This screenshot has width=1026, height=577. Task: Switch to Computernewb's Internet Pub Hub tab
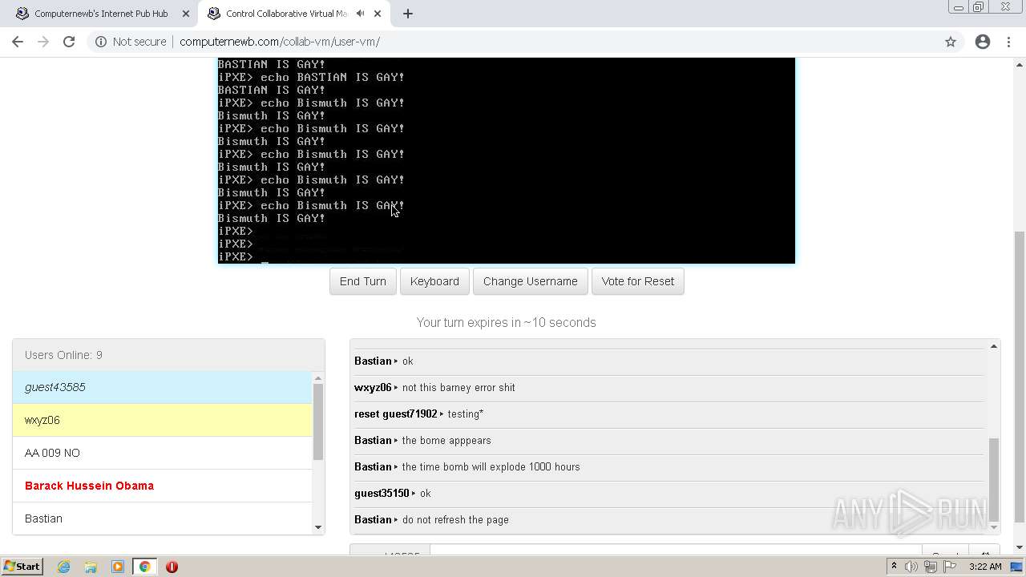click(101, 14)
